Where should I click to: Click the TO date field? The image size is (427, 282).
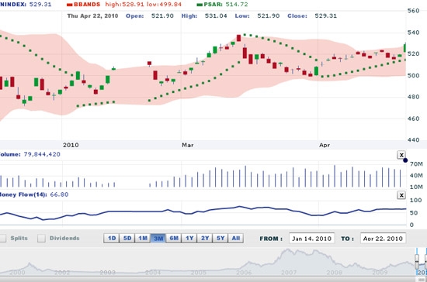(383, 239)
